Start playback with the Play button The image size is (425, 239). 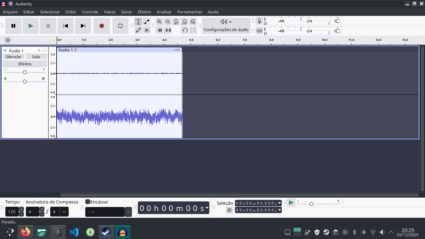pos(31,26)
